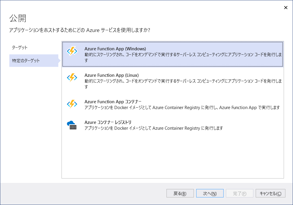Choose the Azure Function App コンテナー title
The image size is (293, 205).
(x=113, y=102)
